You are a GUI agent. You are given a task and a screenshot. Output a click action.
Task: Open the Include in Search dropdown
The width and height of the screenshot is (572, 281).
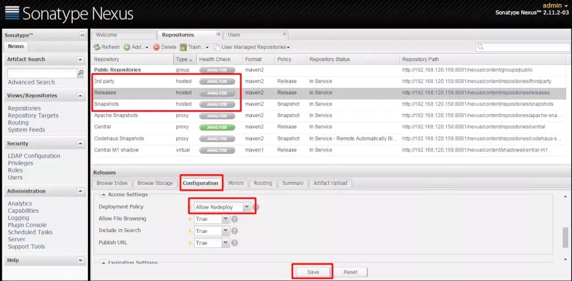pyautogui.click(x=226, y=231)
